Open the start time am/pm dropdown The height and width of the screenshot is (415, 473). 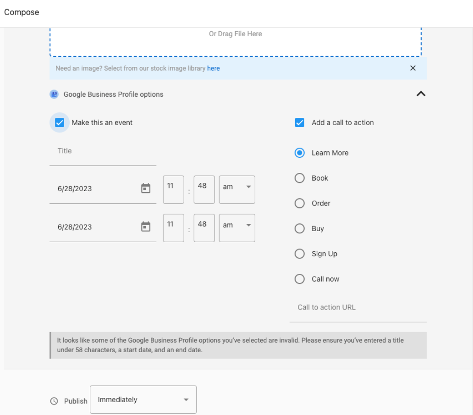237,189
